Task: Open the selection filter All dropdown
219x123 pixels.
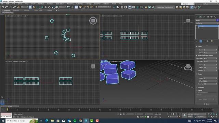Action: click(24, 7)
